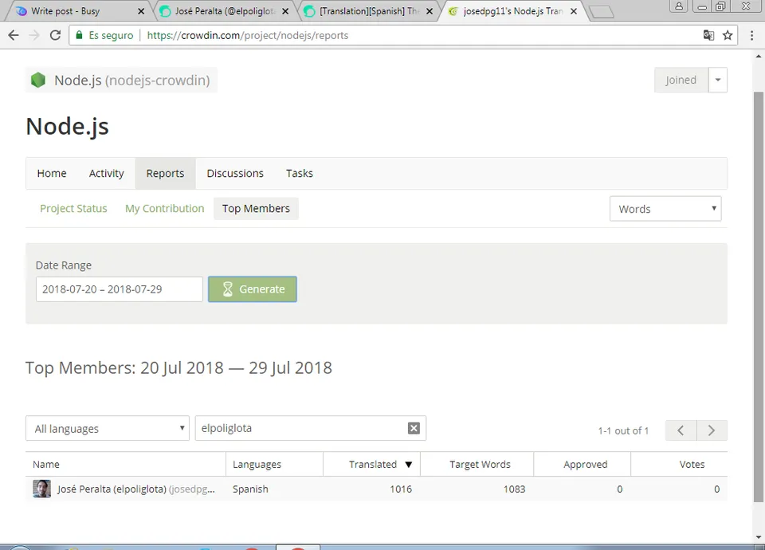Click the browser address bar URL
Image resolution: width=765 pixels, height=550 pixels.
click(247, 35)
